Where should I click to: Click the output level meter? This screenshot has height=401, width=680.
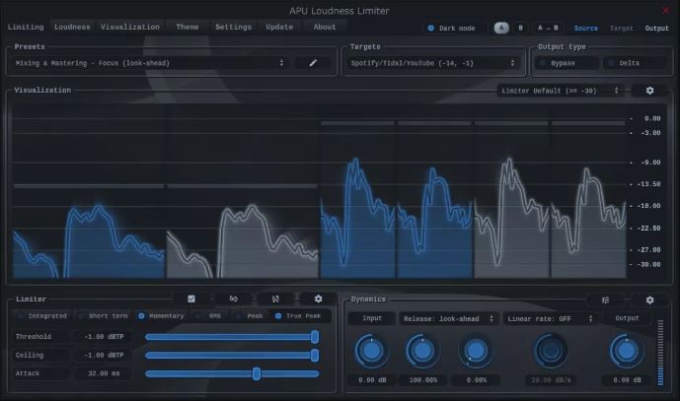660,353
